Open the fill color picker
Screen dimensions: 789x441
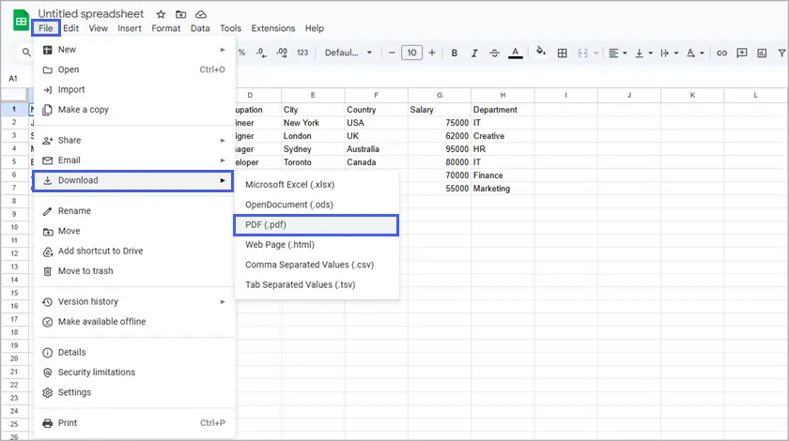[540, 53]
